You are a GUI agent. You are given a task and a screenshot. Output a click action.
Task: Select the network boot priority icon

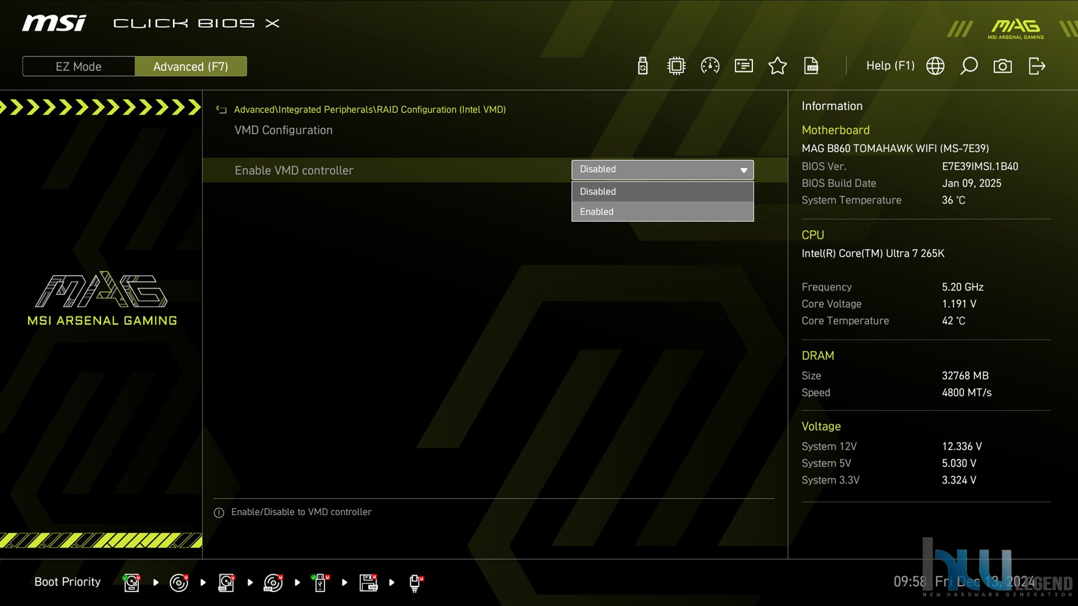click(x=415, y=582)
